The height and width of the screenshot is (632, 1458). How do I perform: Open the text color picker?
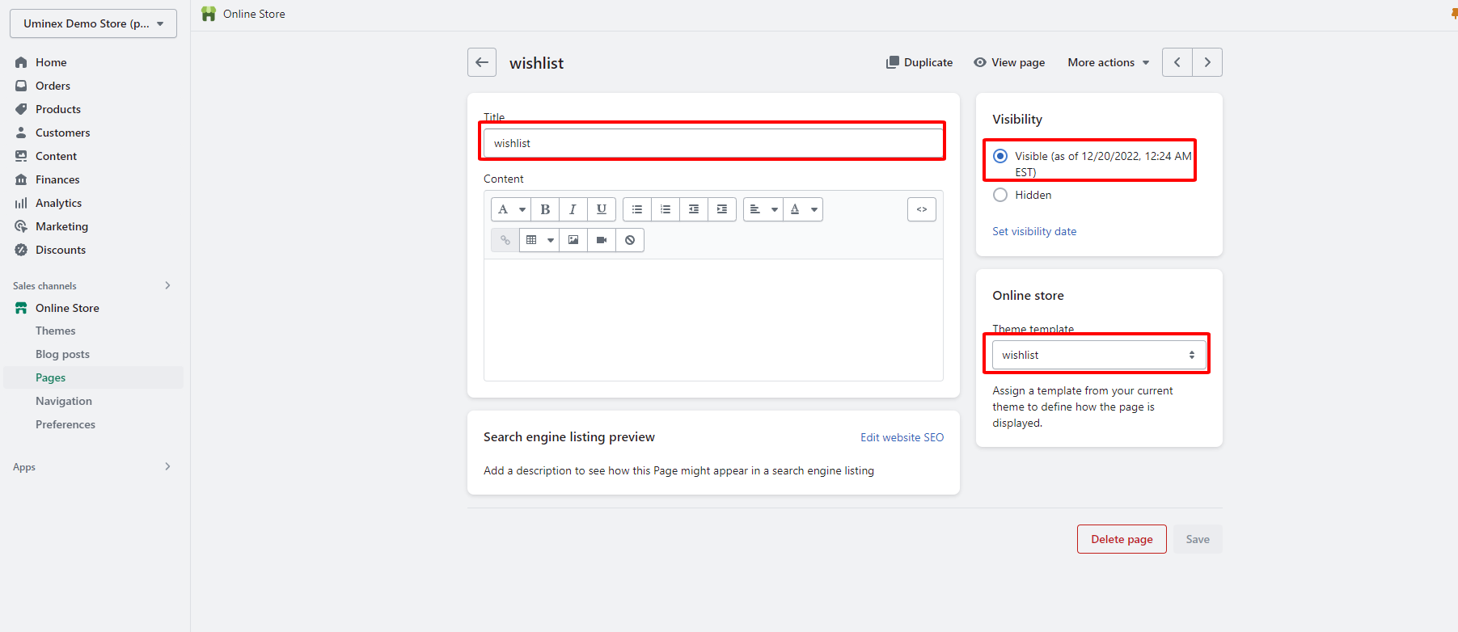point(804,209)
